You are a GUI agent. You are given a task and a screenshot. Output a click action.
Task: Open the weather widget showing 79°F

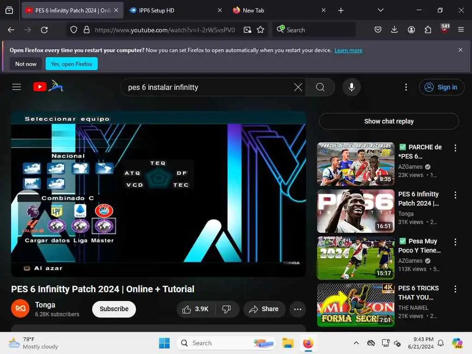[33, 343]
